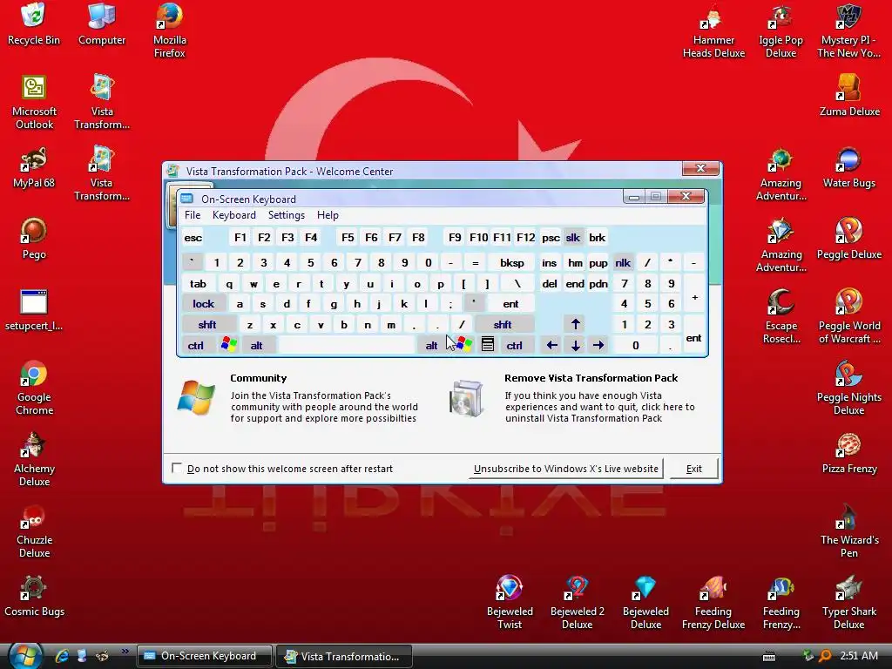Click the space bar key
This screenshot has width=892, height=669.
tap(347, 345)
